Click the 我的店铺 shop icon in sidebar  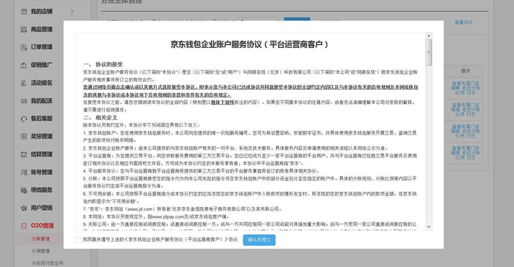point(24,12)
